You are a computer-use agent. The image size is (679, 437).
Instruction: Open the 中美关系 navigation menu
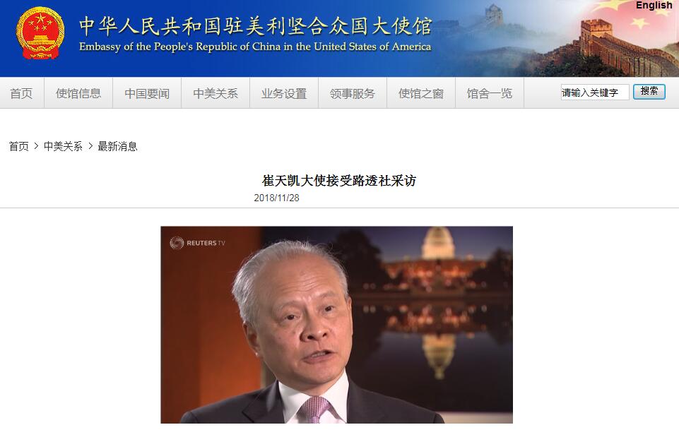tap(215, 93)
